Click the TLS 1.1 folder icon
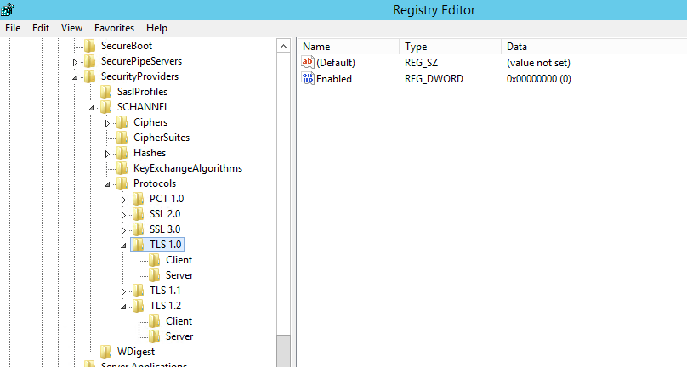Viewport: 687px width, 367px height. (139, 291)
